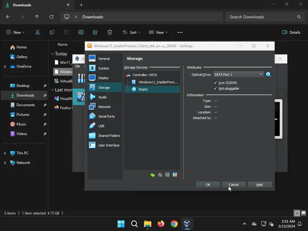
Task: Go up one folder level in File Explorer
Action: 37,17
